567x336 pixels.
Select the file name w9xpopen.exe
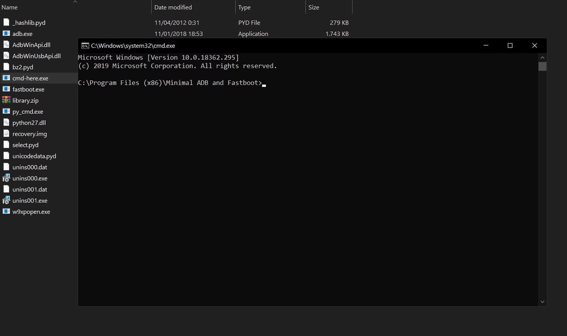[31, 212]
